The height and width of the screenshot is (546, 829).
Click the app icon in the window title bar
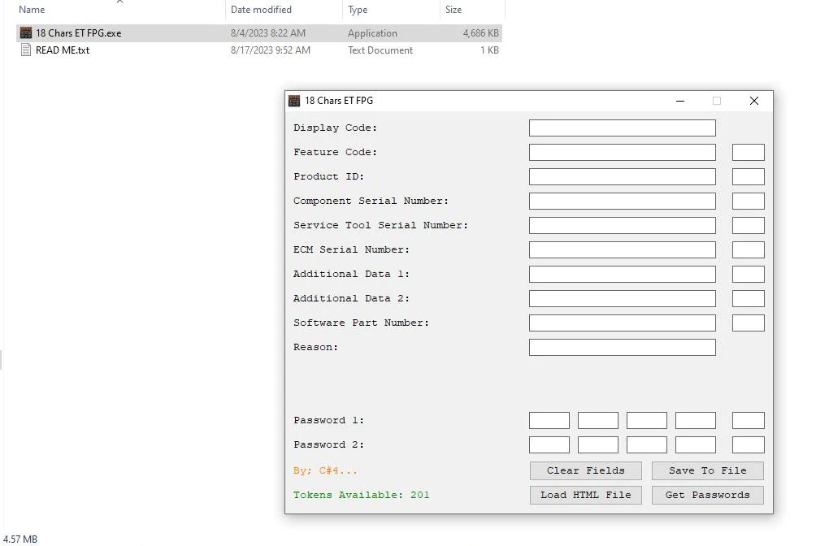click(294, 101)
